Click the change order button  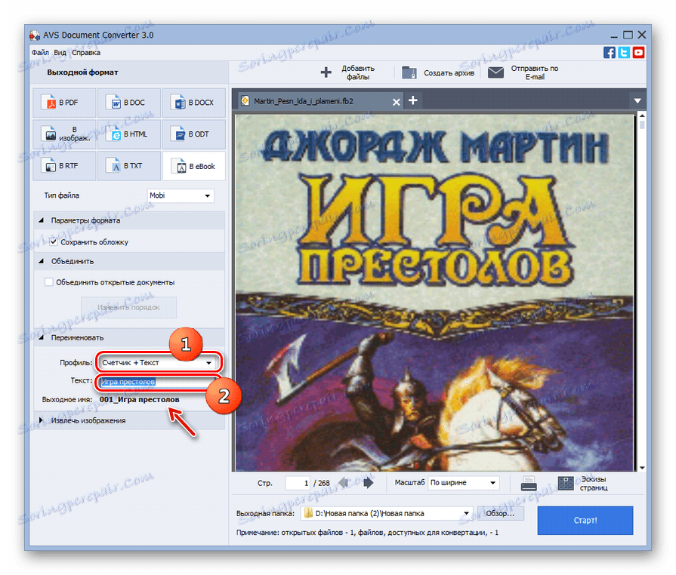pos(128,308)
